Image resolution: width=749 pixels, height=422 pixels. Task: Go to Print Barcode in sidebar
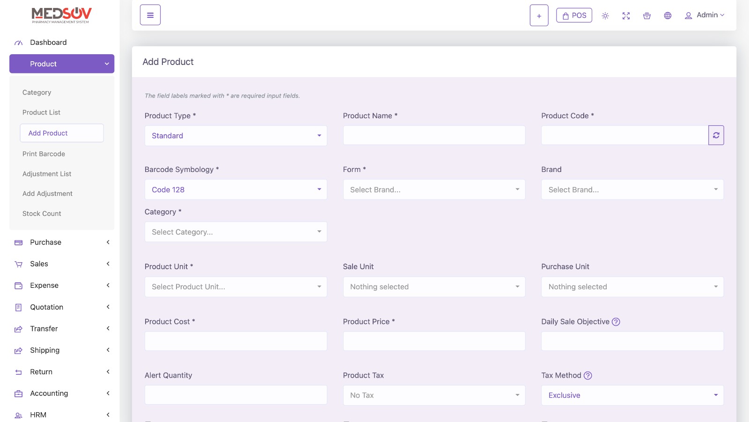click(44, 154)
